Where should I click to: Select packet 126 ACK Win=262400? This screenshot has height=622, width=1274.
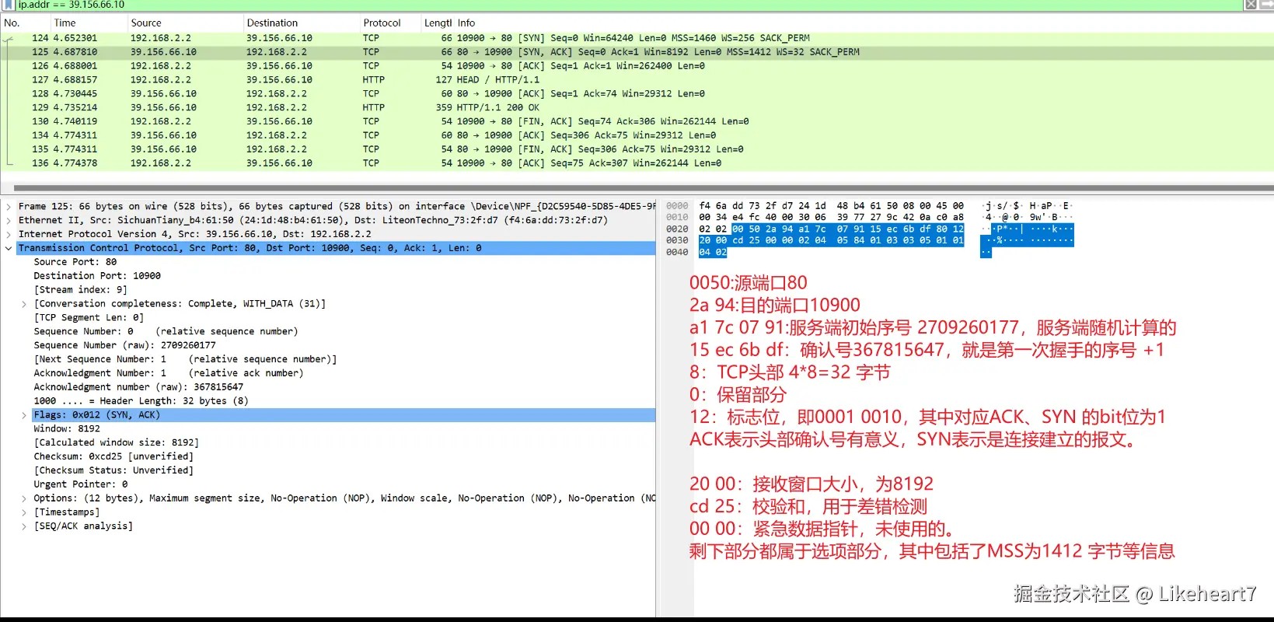637,66
